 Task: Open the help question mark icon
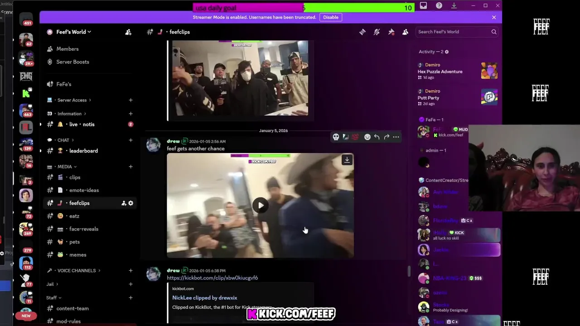[439, 5]
